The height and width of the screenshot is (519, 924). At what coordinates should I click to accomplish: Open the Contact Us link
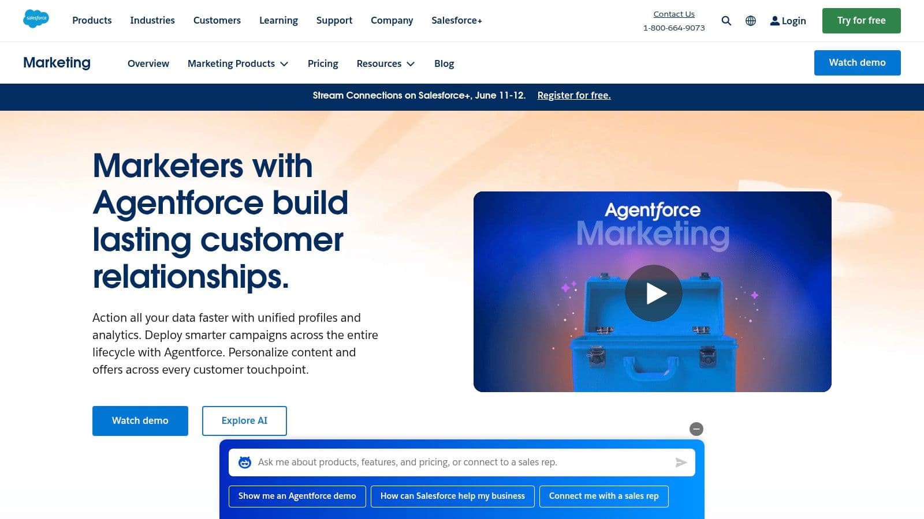point(674,14)
